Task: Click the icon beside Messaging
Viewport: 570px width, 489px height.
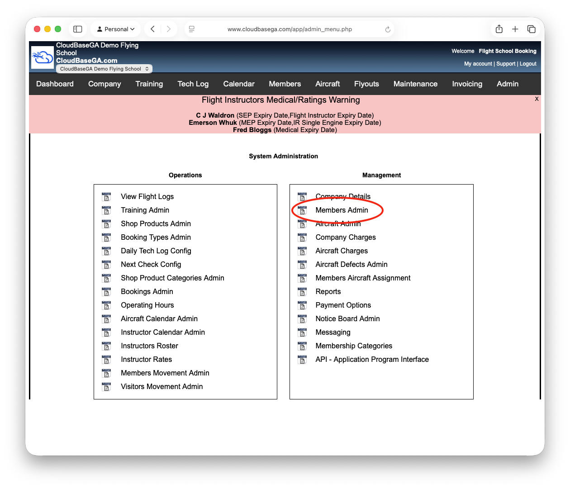Action: pyautogui.click(x=302, y=332)
